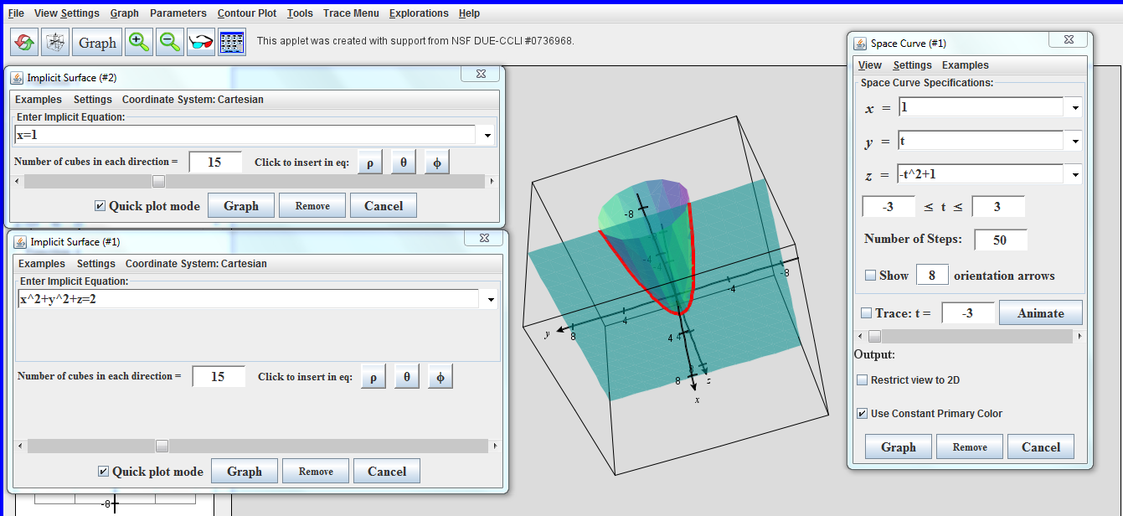Click the reset/refresh toolbar icon
This screenshot has width=1123, height=516.
(x=23, y=40)
